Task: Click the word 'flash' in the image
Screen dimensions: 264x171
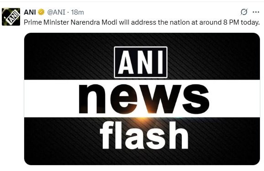Action: [x=144, y=135]
